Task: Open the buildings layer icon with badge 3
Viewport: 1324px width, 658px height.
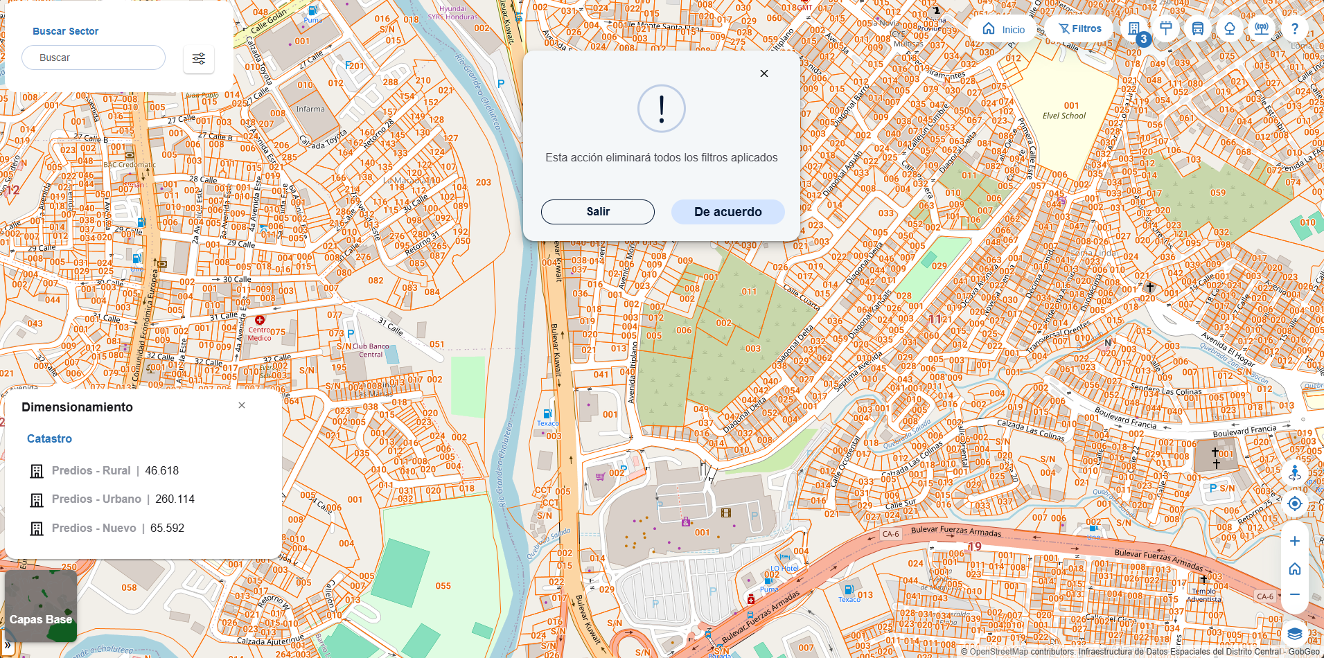Action: coord(1134,29)
